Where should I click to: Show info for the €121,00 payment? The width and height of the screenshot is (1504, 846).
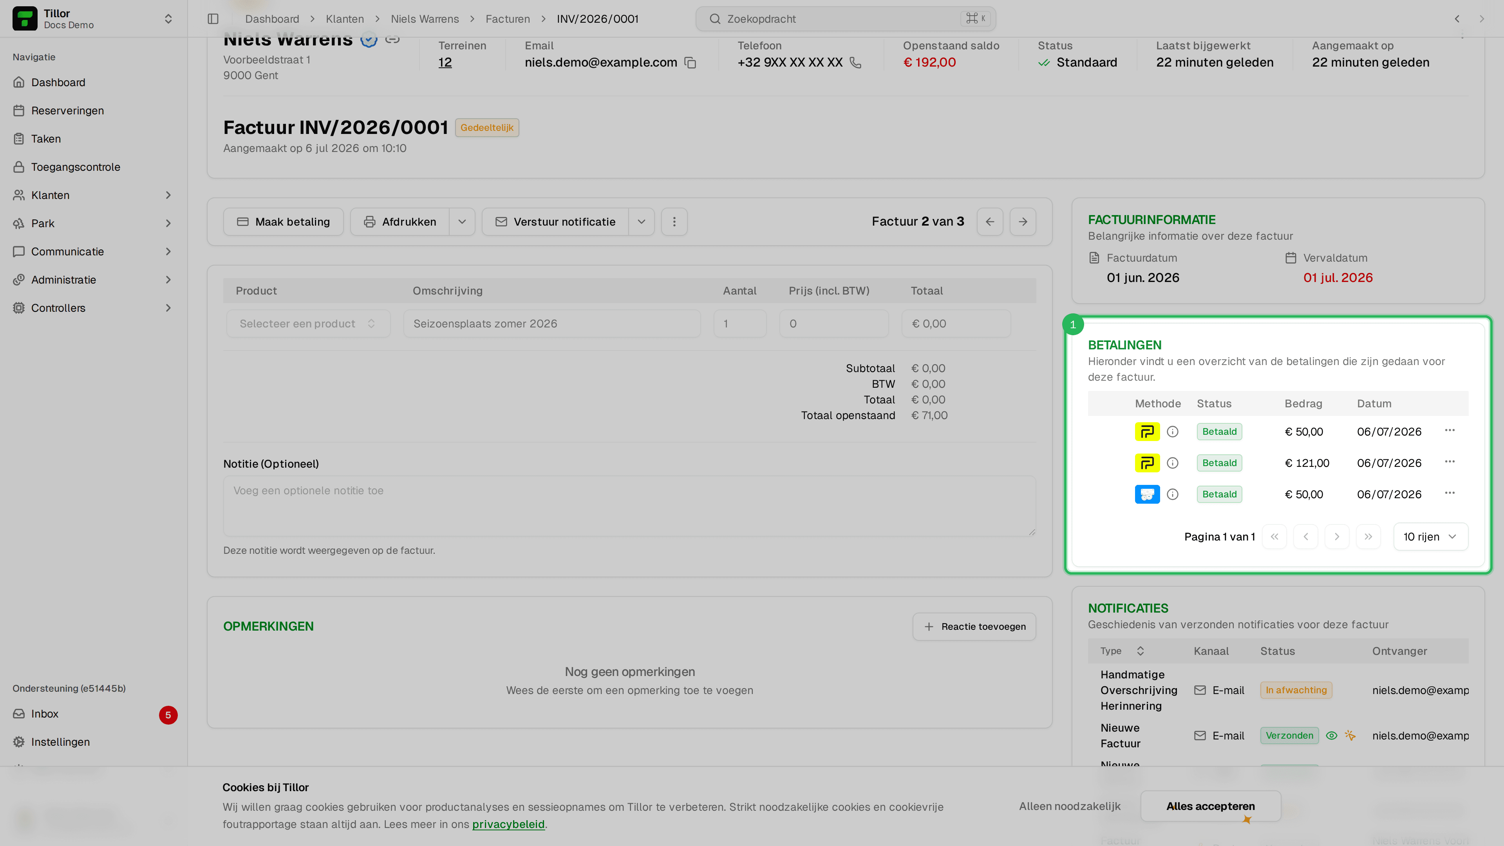click(x=1172, y=463)
